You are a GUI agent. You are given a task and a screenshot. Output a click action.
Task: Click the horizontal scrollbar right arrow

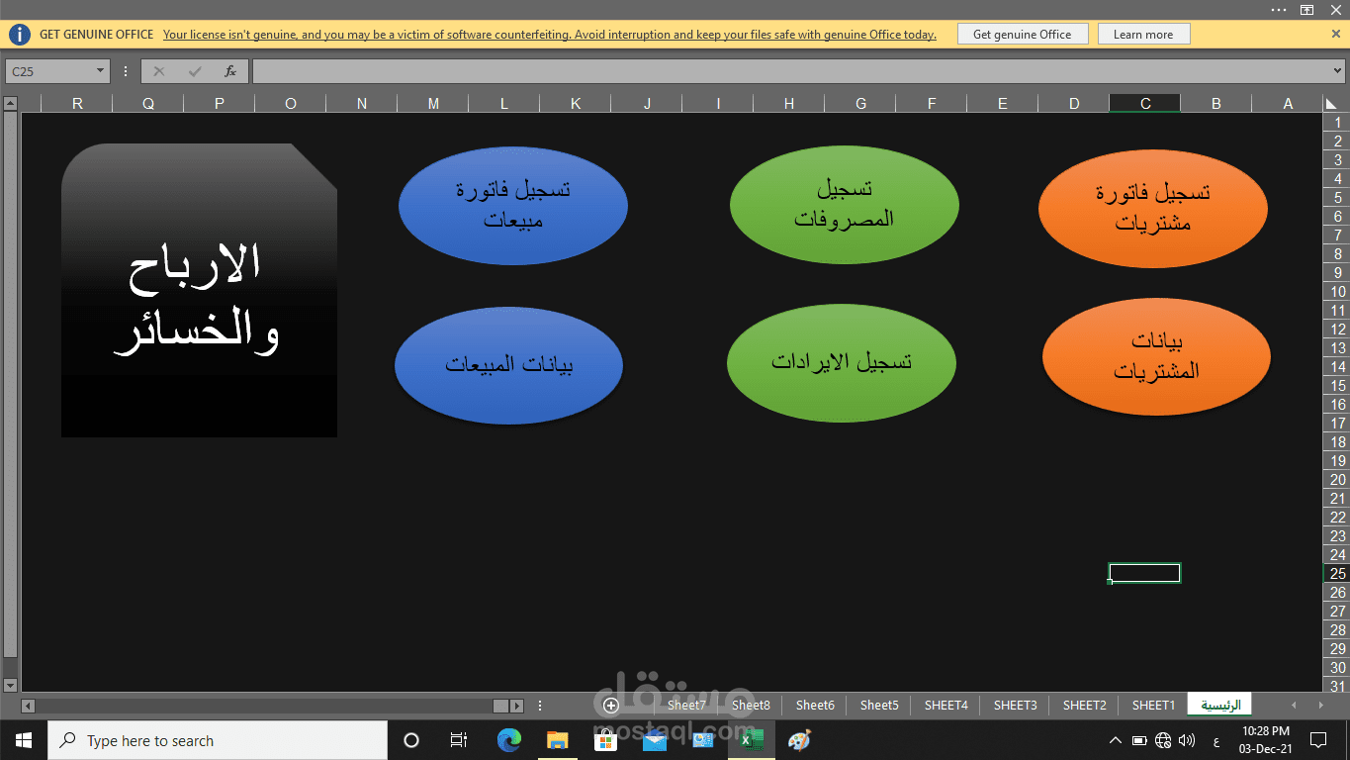[x=516, y=706]
